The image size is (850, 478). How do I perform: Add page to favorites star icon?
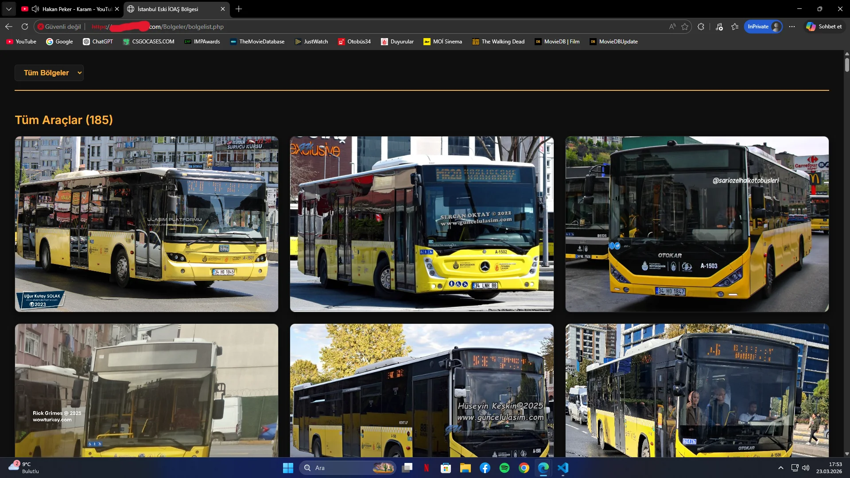[x=685, y=27]
